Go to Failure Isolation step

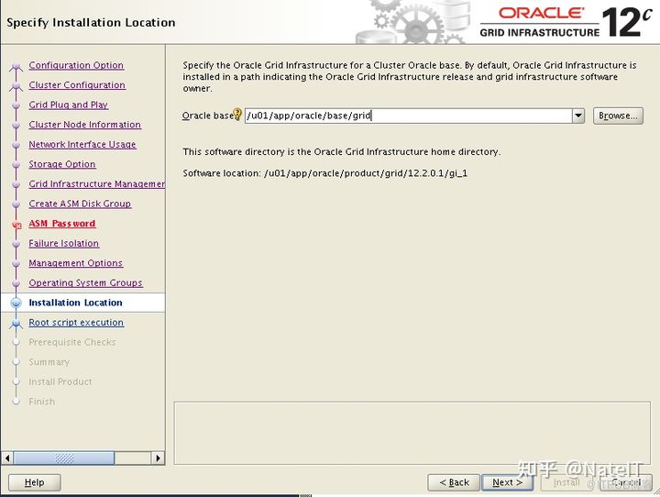[64, 243]
